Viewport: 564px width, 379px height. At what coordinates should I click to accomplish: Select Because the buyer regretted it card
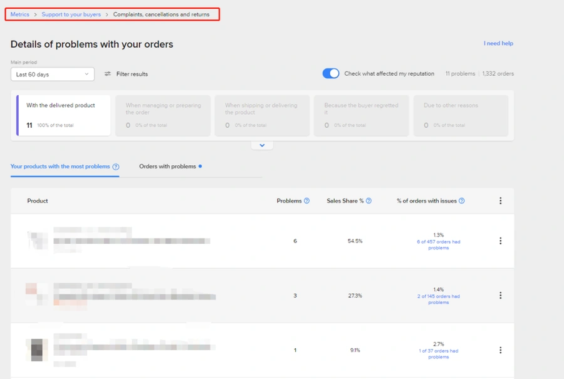coord(362,115)
